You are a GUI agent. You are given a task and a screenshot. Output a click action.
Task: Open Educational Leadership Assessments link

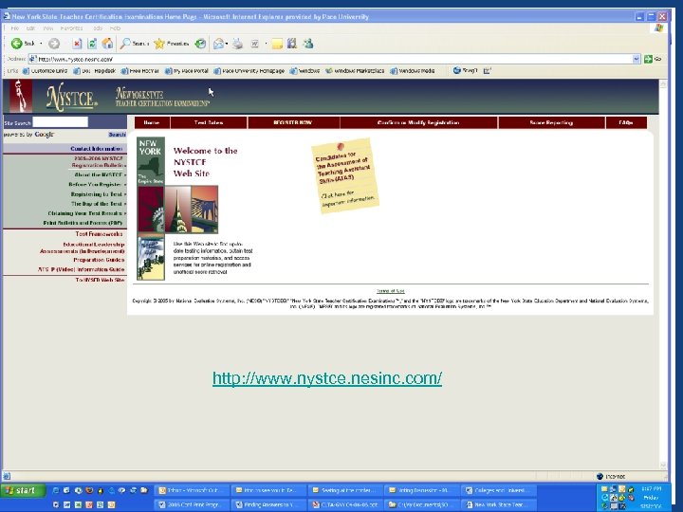tap(83, 247)
